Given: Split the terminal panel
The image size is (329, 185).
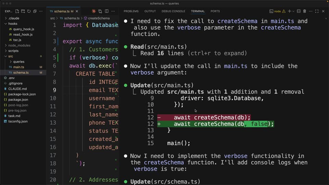Looking at the screenshot, I should pyautogui.click(x=298, y=11).
